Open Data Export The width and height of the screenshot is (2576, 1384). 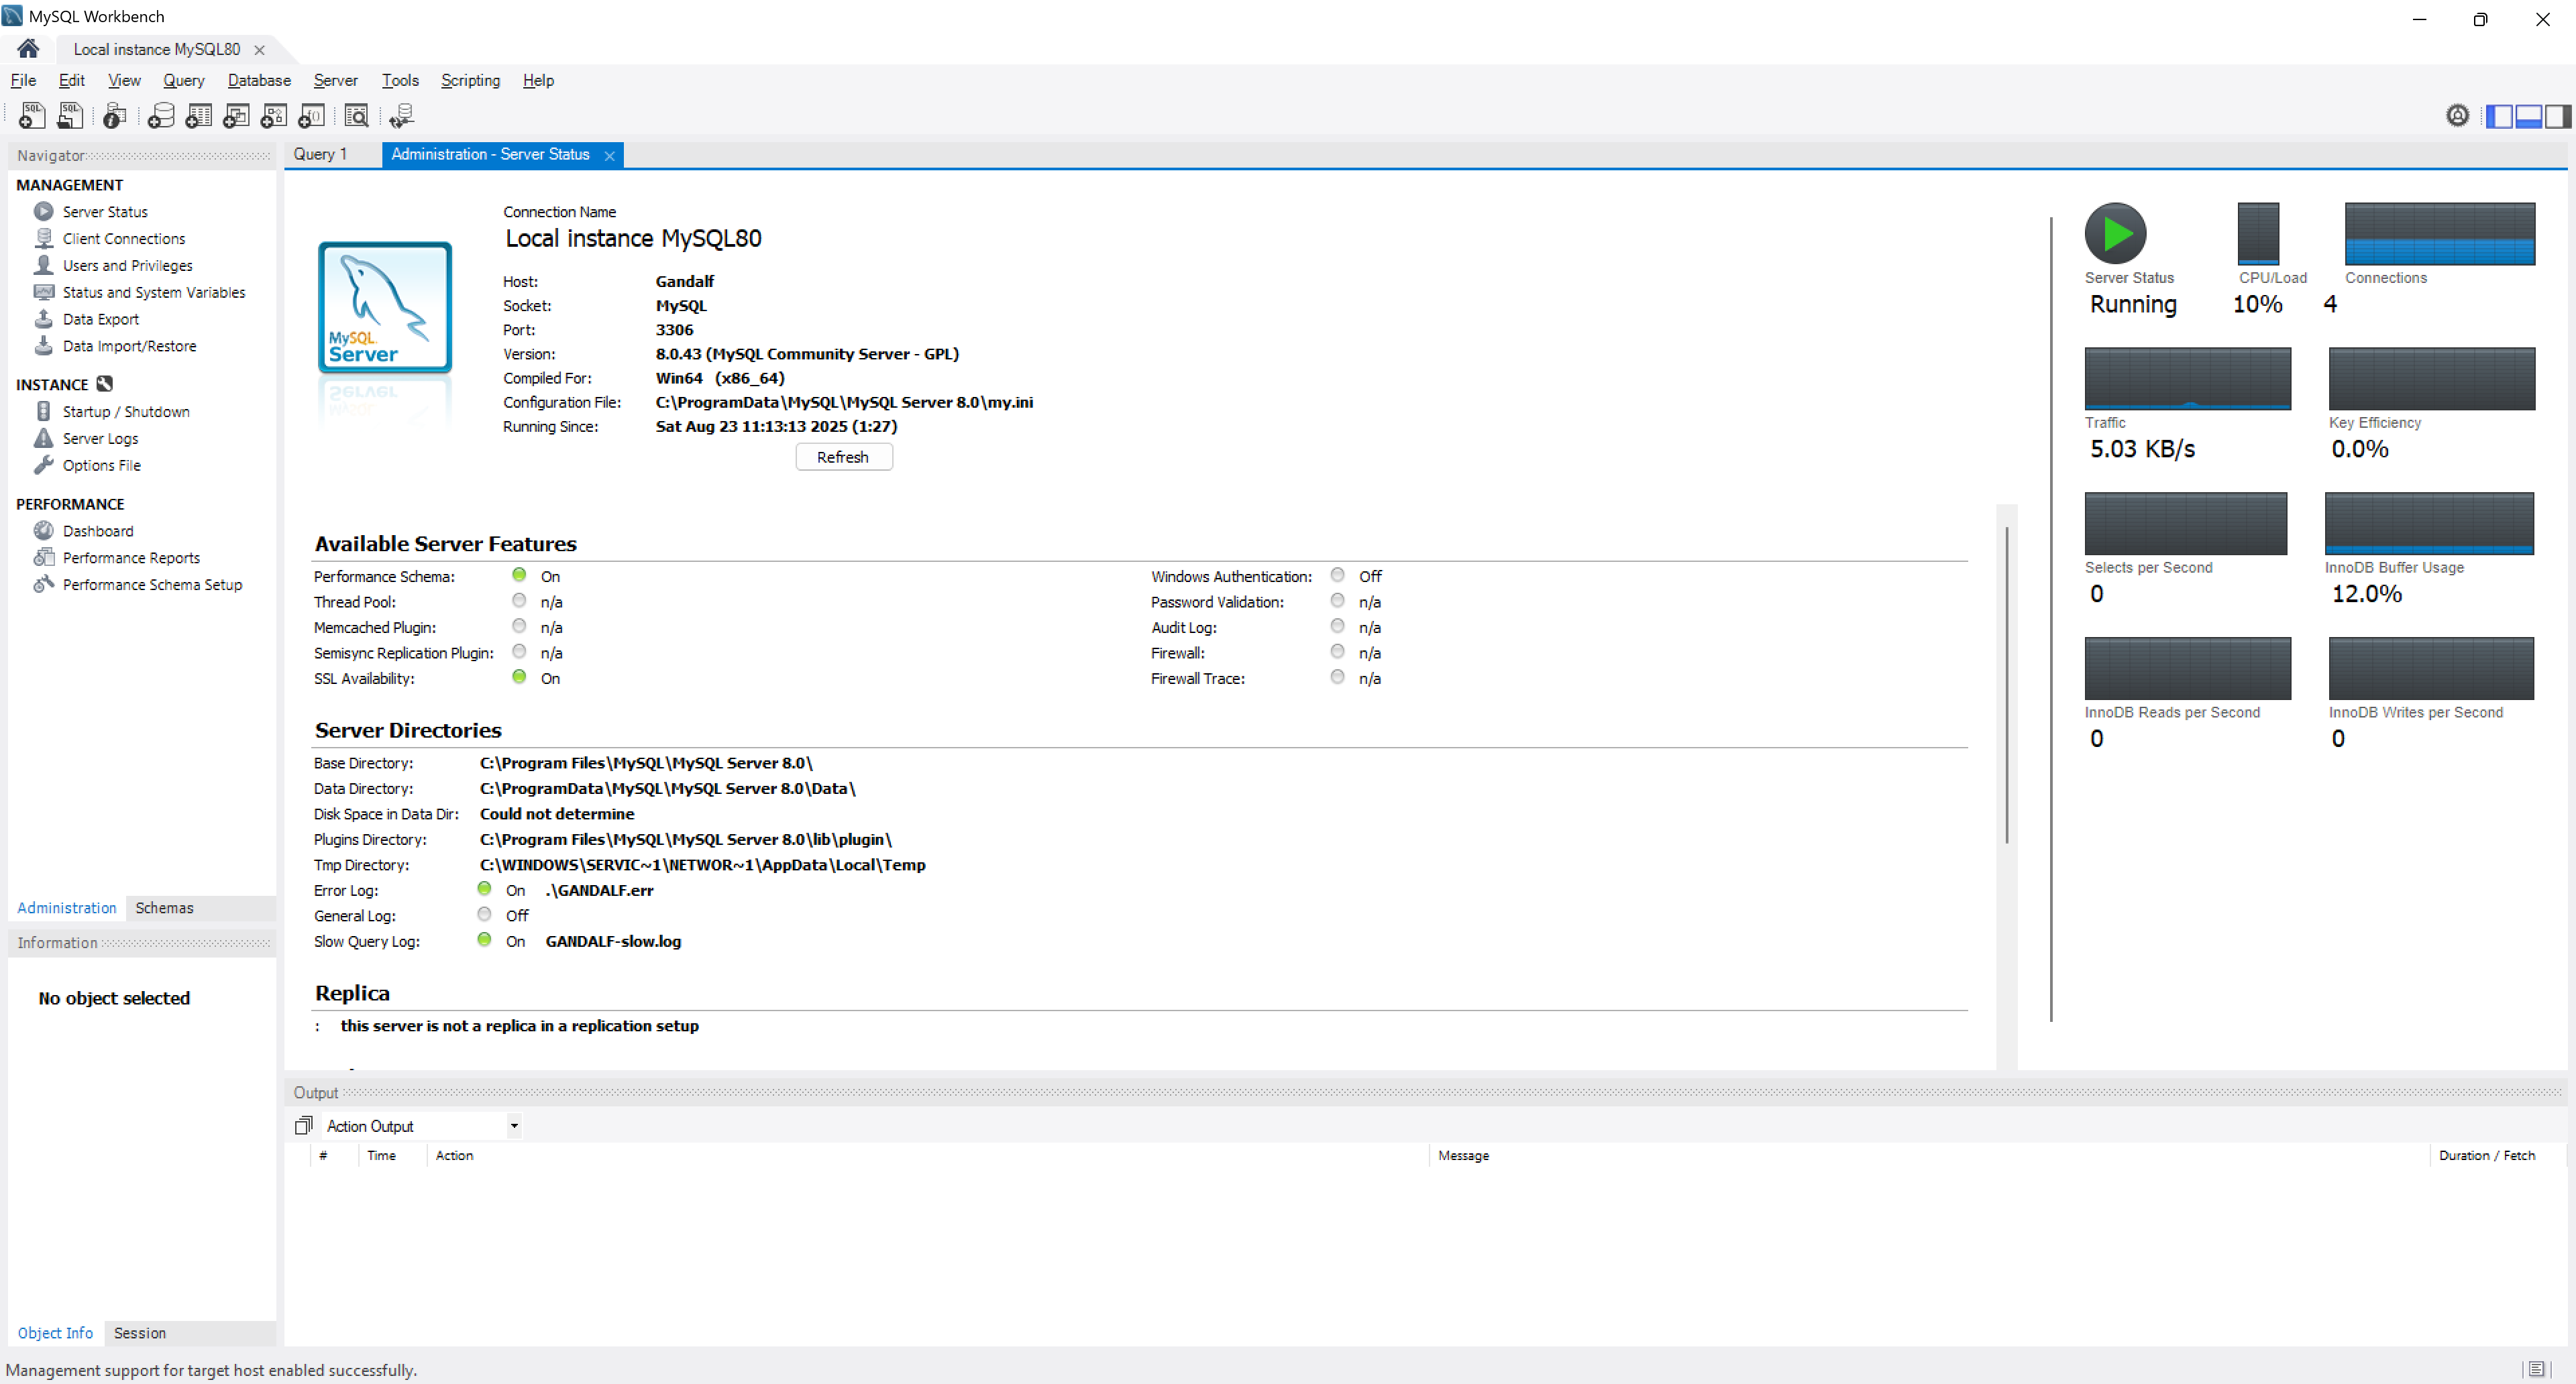coord(100,320)
